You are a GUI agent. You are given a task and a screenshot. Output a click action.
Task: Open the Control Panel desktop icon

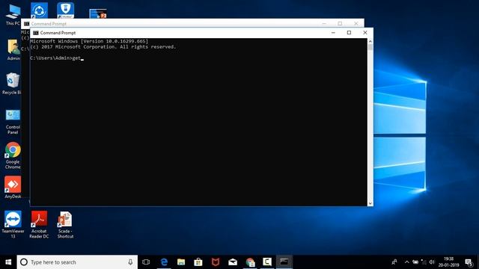coord(13,122)
